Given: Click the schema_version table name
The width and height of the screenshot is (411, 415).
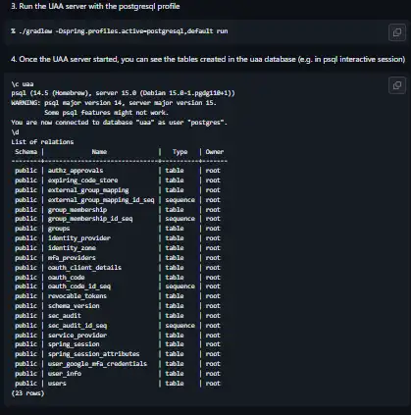Looking at the screenshot, I should [x=74, y=306].
